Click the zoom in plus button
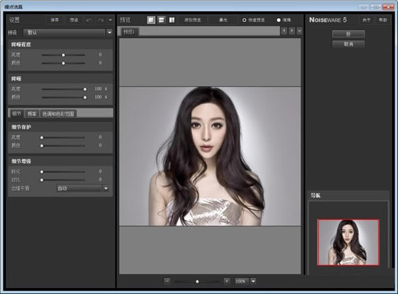 pyautogui.click(x=226, y=281)
